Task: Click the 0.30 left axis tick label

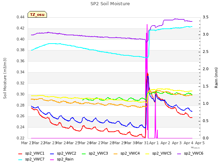Action: 21,94
